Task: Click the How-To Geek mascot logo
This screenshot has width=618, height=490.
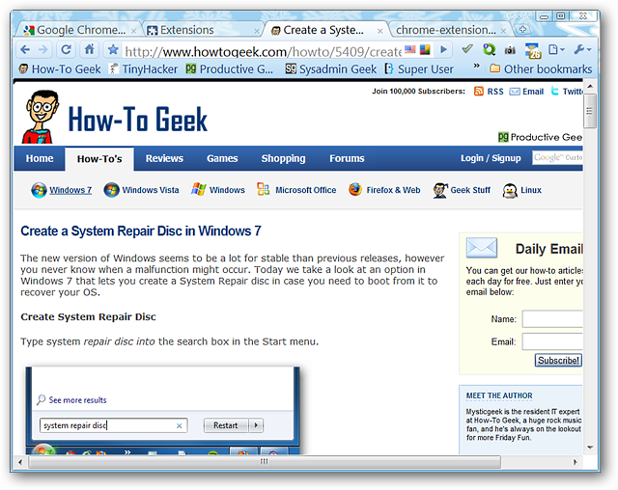Action: point(39,116)
